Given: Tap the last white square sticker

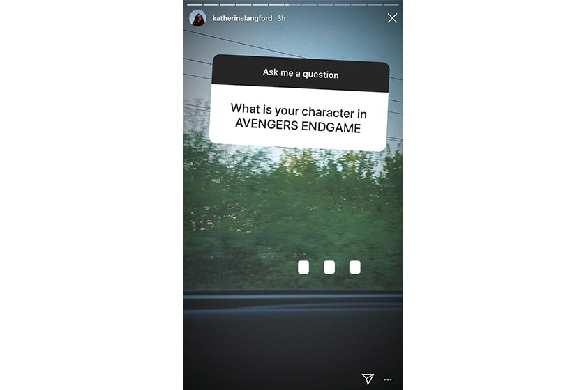Looking at the screenshot, I should click(355, 267).
